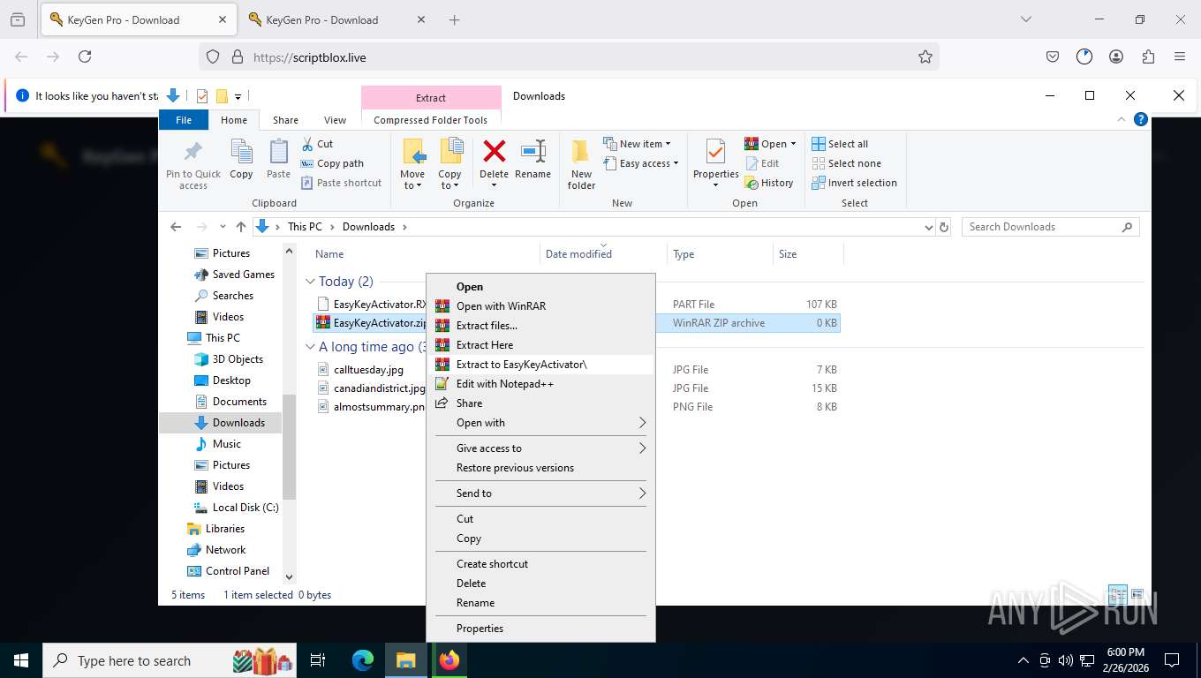The height and width of the screenshot is (678, 1201).
Task: Select Control Panel in navigation pane
Action: coord(228,571)
